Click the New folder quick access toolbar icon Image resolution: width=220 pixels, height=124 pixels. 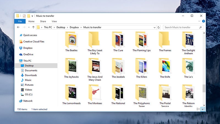pos(29,16)
